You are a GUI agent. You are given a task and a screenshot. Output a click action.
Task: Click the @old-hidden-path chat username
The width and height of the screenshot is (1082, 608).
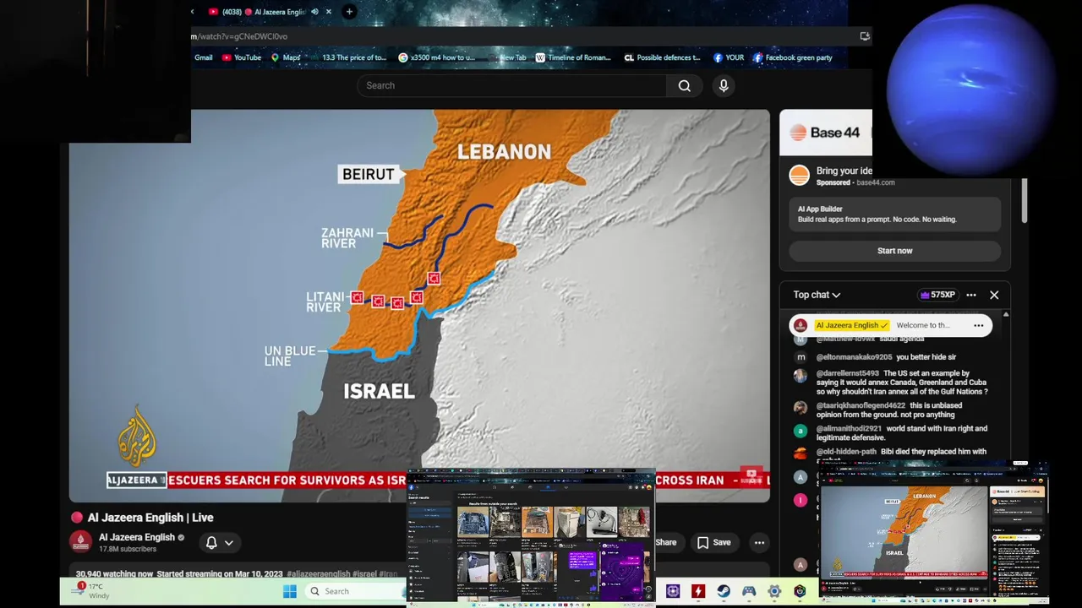point(846,452)
